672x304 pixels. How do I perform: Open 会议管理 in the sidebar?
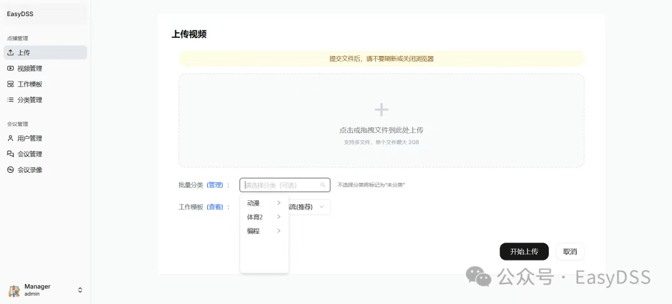coord(45,154)
